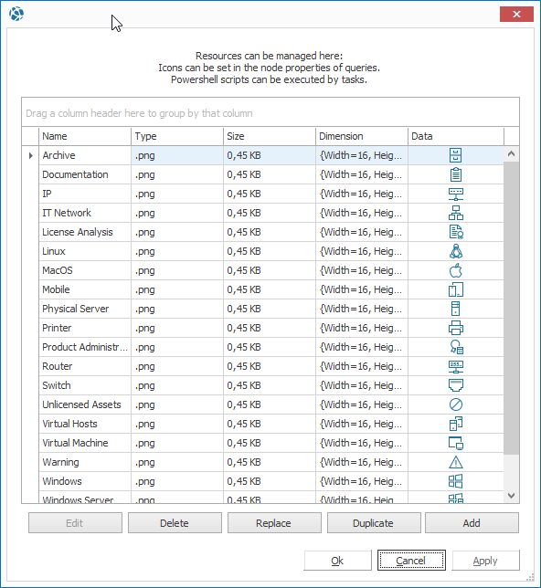Click the Linux penguin icon in Data column

pyautogui.click(x=456, y=251)
